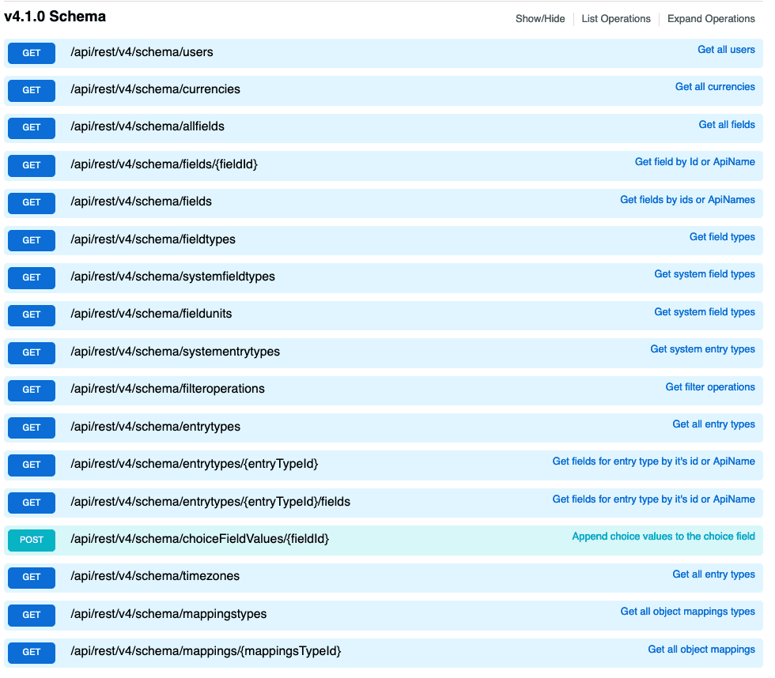Click the GET badge for schema/timezones
The image size is (775, 678).
click(31, 576)
